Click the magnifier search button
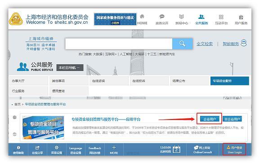Image resolution: width=260 pixels, height=164 pixels. [182, 44]
